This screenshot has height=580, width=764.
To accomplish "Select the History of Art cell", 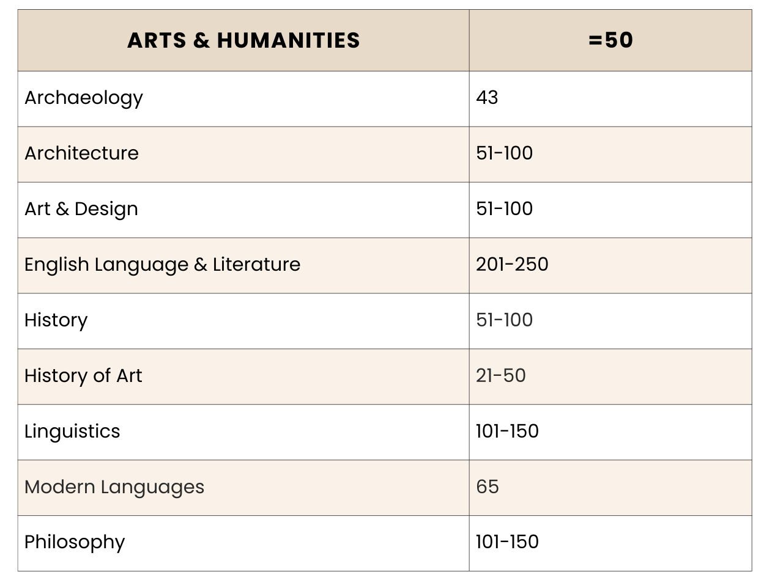I will pos(83,376).
